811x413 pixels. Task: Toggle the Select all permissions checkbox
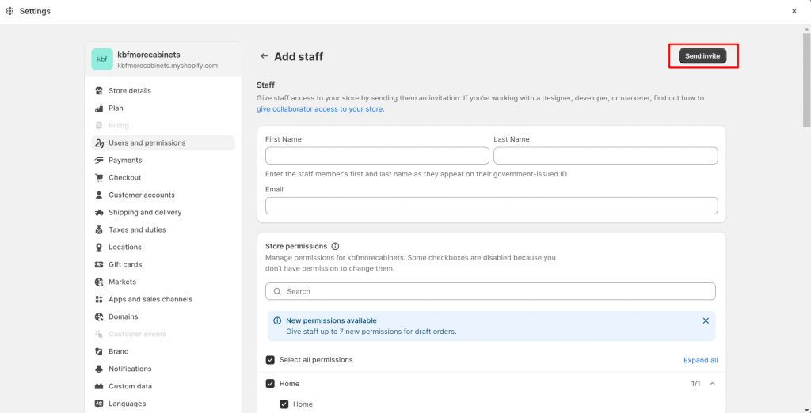(x=271, y=360)
